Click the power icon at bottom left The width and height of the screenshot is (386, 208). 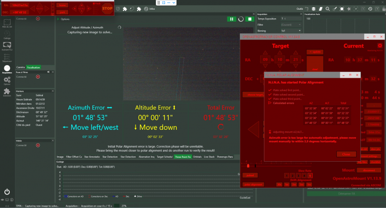[7, 192]
